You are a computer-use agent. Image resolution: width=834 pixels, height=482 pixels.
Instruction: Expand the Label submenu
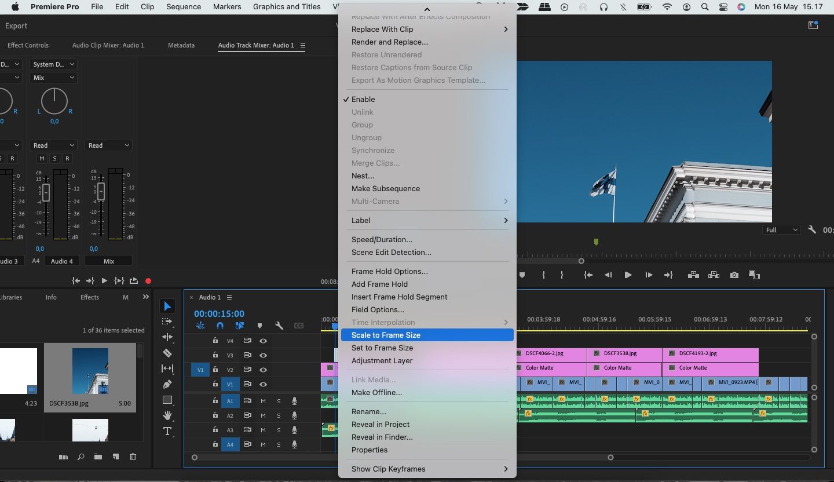(x=427, y=220)
